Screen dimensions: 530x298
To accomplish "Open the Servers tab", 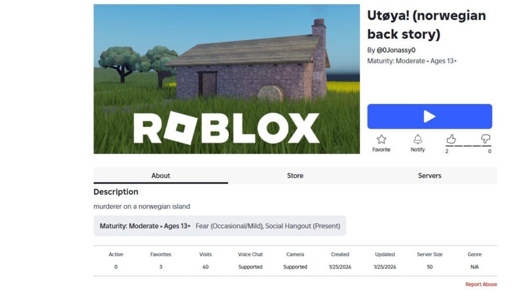I will 430,175.
